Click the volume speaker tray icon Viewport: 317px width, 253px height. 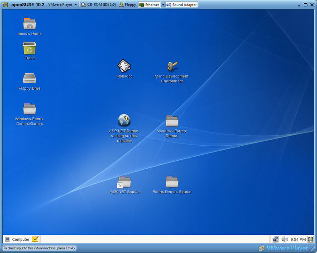tap(284, 239)
